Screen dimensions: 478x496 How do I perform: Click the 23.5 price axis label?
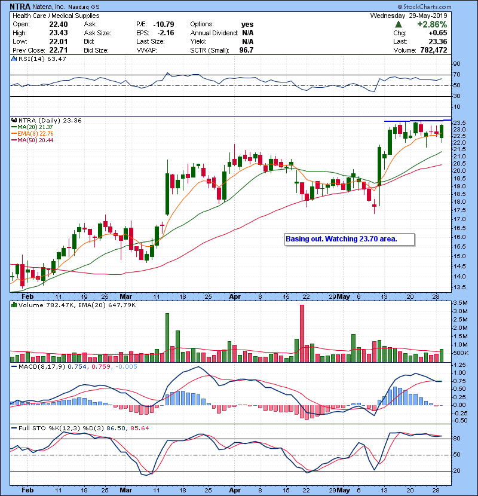tap(459, 123)
